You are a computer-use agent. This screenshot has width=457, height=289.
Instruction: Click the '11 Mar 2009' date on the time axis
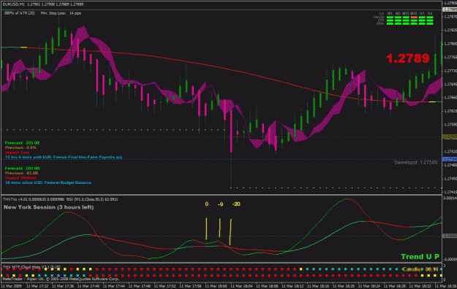(11, 286)
